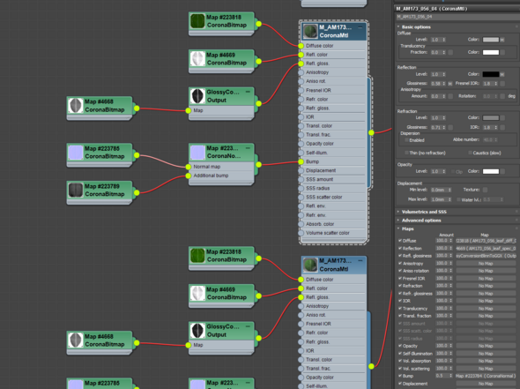The height and width of the screenshot is (389, 520).
Task: Collapse the Basic options rollout
Action: (416, 26)
